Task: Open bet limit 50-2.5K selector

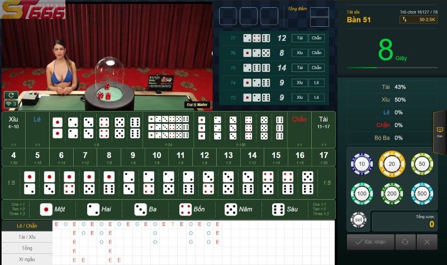Action: coord(419,20)
